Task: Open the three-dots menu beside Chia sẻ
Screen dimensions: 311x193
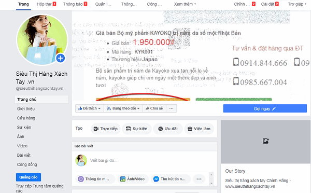Action: coord(172,108)
